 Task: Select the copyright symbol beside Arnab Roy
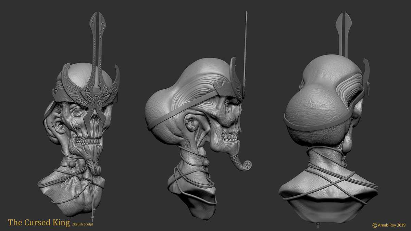(x=375, y=225)
